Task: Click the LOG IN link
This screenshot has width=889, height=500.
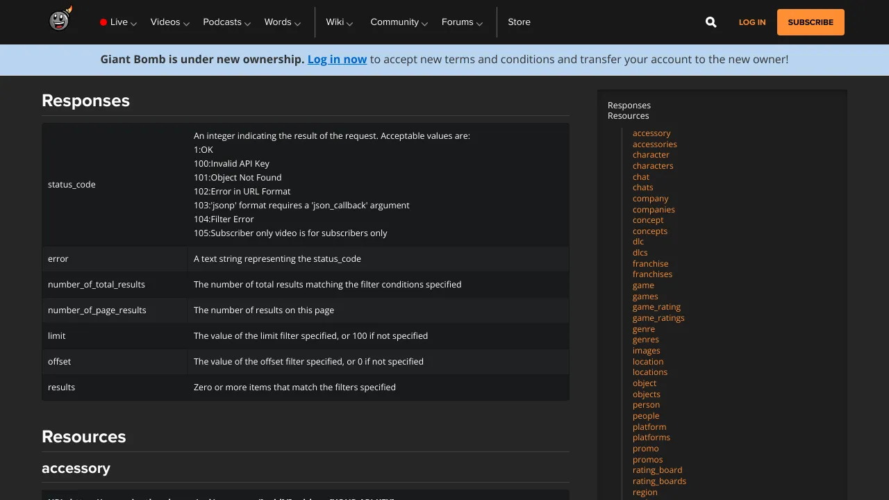Action: 752,22
